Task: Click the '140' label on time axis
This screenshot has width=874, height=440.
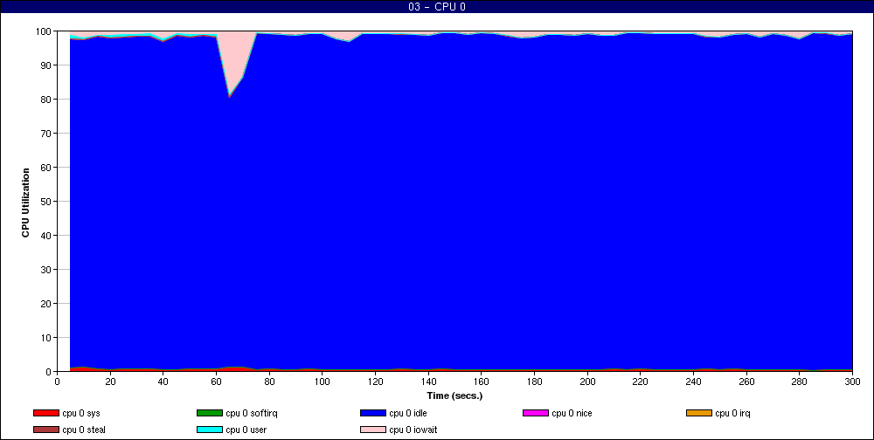Action: pos(428,382)
